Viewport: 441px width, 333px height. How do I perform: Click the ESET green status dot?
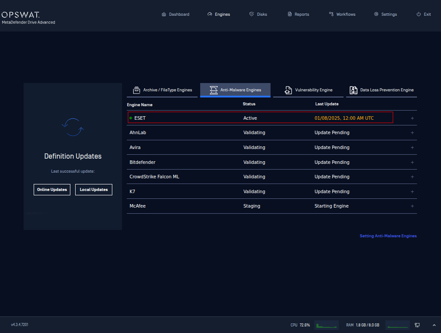(x=131, y=118)
